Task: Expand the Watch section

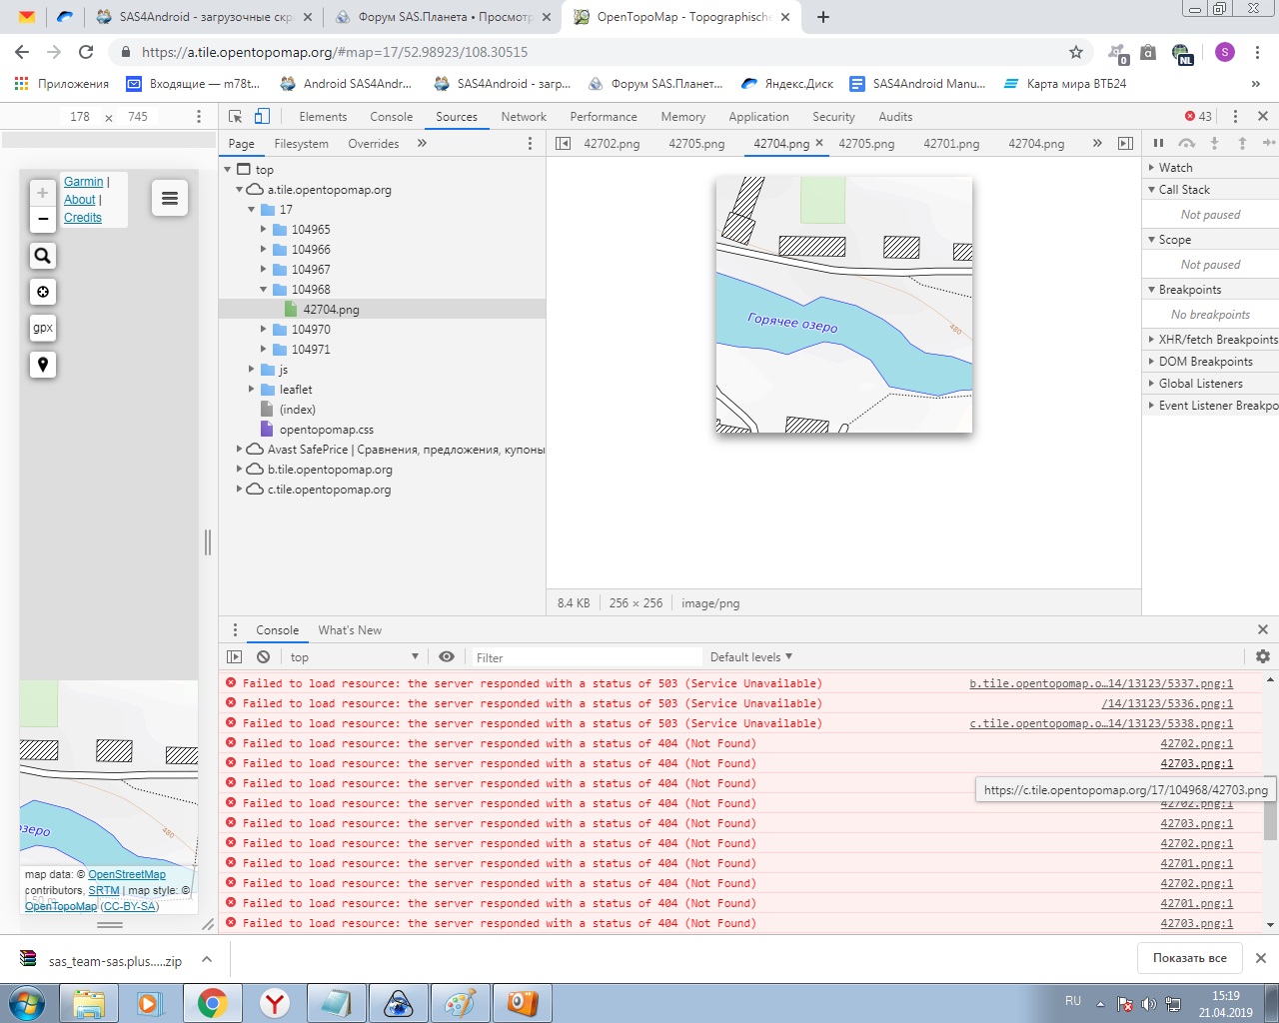Action: tap(1175, 168)
